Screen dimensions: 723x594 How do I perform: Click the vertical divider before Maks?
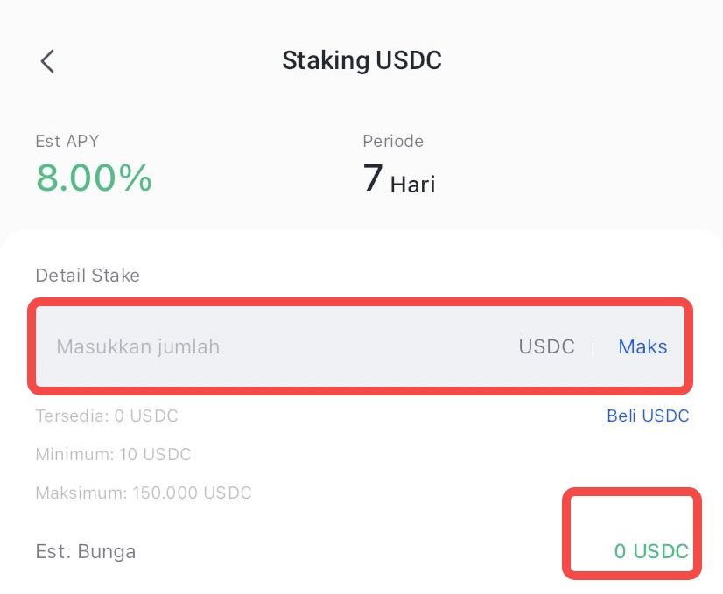(593, 346)
